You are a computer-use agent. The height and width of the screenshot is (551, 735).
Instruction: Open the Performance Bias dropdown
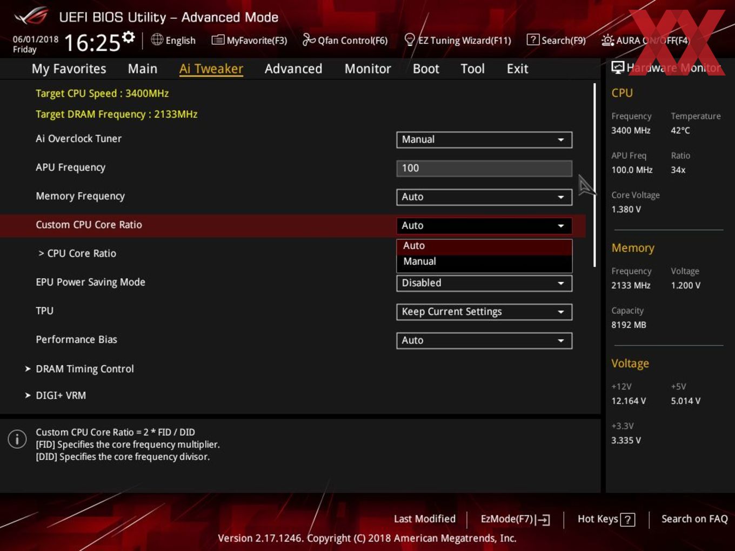tap(484, 340)
